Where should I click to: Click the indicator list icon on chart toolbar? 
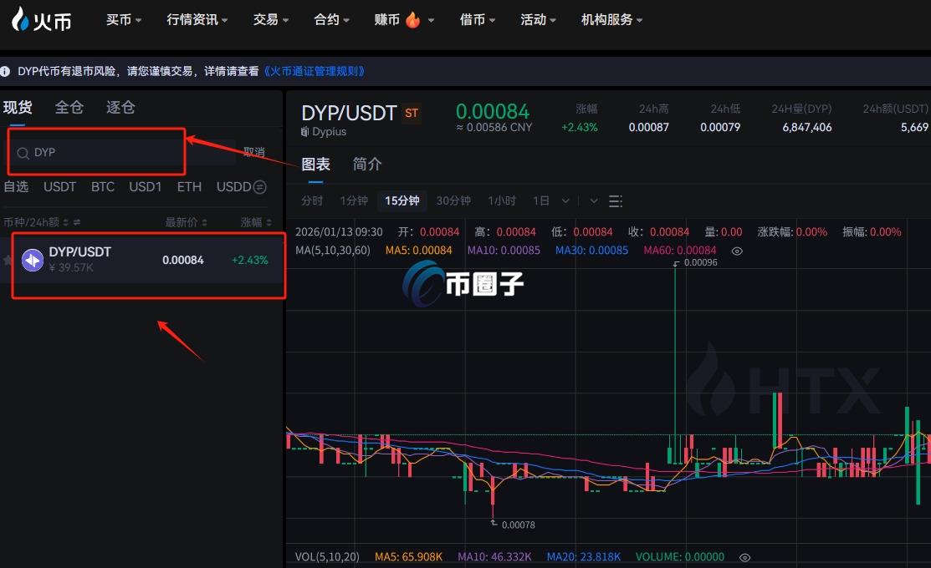[616, 200]
